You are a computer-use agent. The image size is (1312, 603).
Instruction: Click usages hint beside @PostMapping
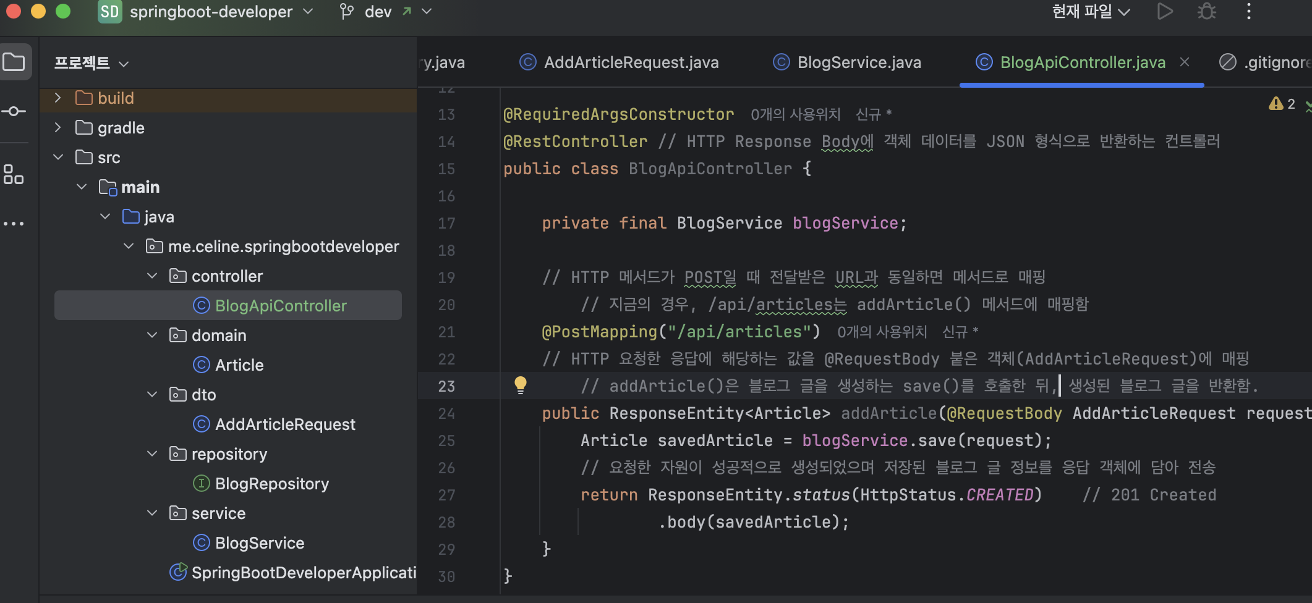click(882, 332)
